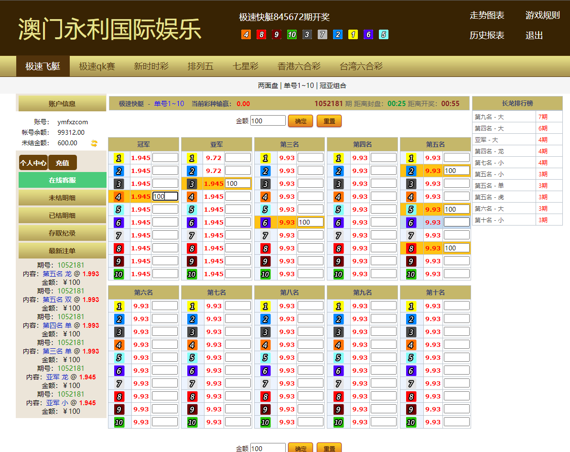The height and width of the screenshot is (452, 570).
Task: Select the number 5 ball in 第四名 column
Action: tap(338, 209)
